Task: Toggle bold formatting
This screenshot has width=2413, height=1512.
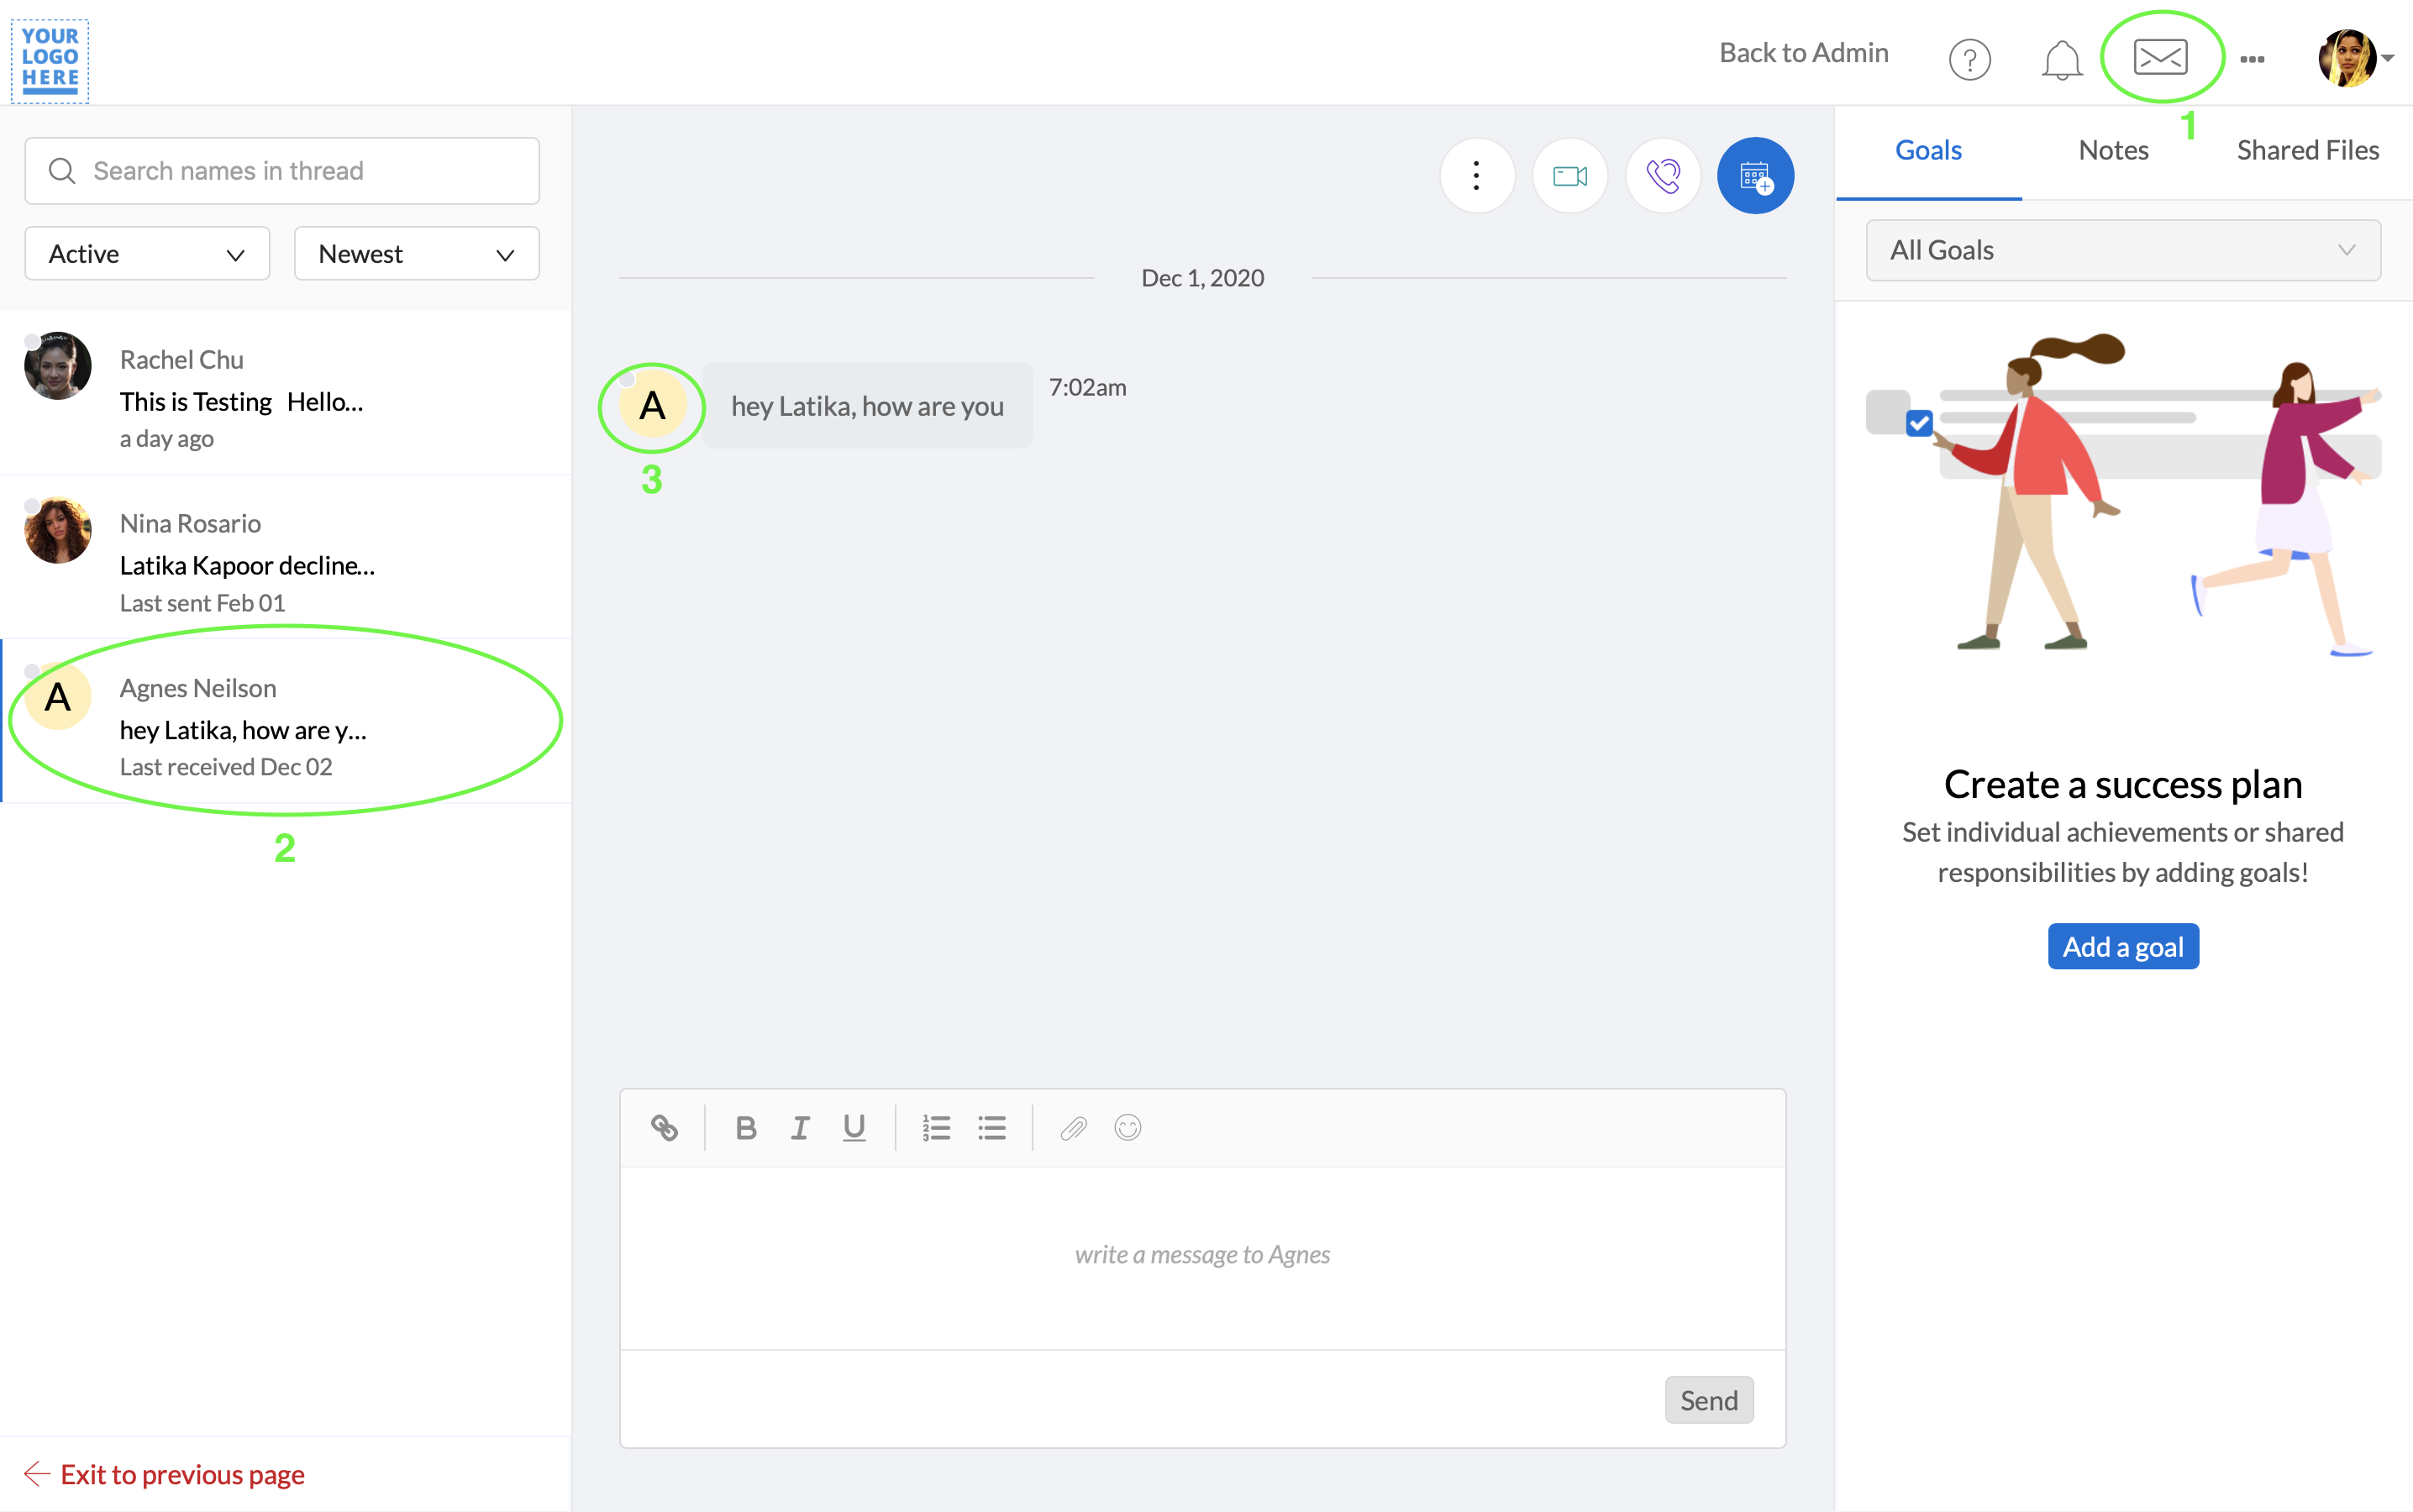Action: [745, 1127]
